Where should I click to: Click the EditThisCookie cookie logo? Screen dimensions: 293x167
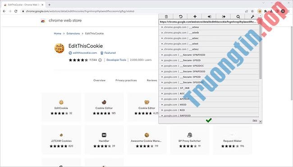[60, 48]
